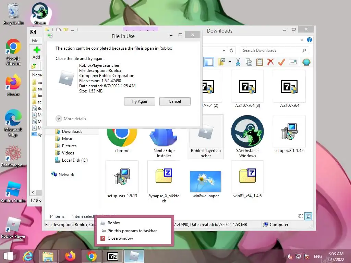The height and width of the screenshot is (263, 351).
Task: Click Try Again in File In Use dialog
Action: click(140, 101)
